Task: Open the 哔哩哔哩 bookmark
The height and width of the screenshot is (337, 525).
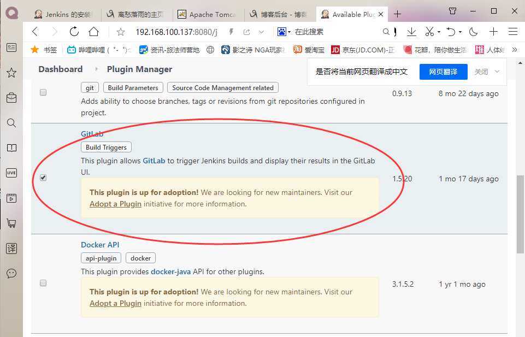Action: click(x=99, y=50)
